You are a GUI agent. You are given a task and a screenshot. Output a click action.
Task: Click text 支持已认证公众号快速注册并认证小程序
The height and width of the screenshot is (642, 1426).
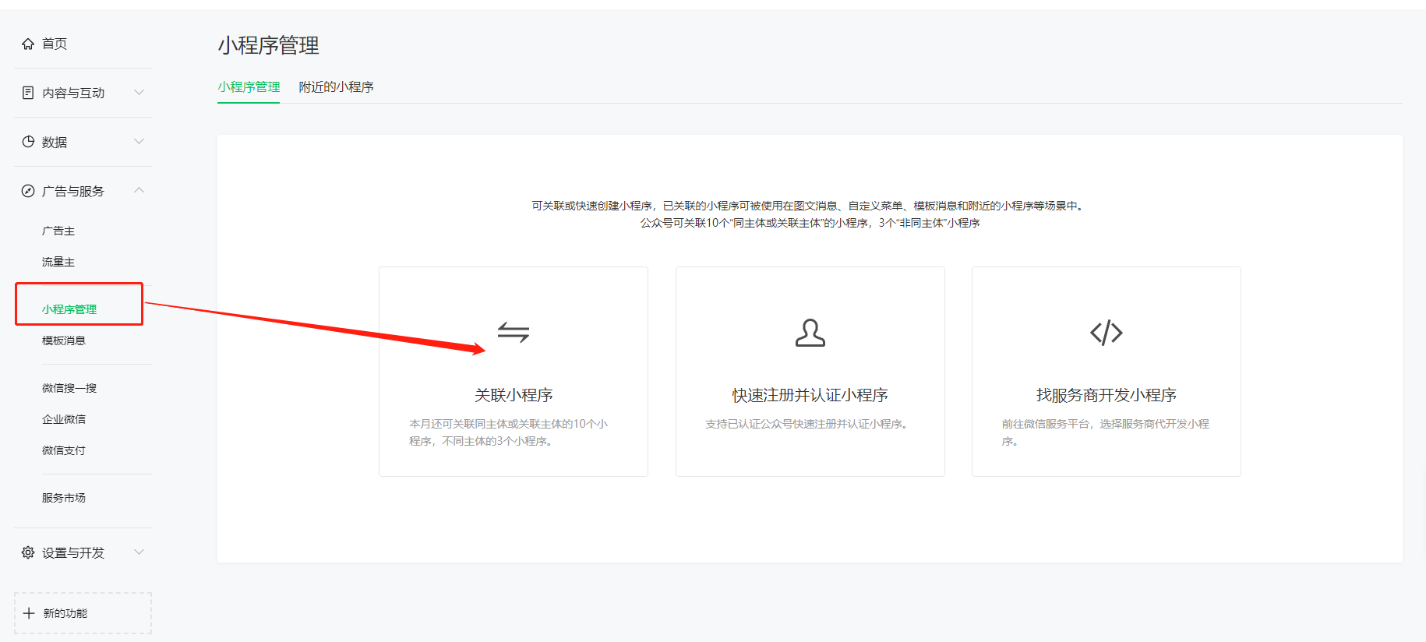tap(807, 424)
